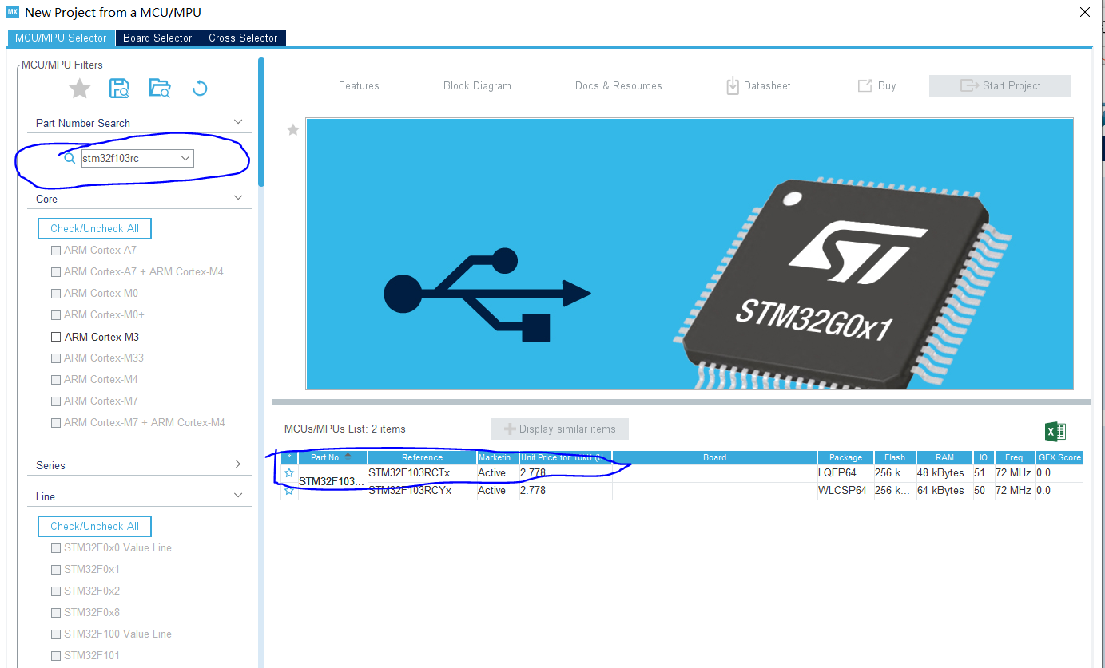Click the favorites star icon in filters
1105x668 pixels.
pyautogui.click(x=80, y=88)
